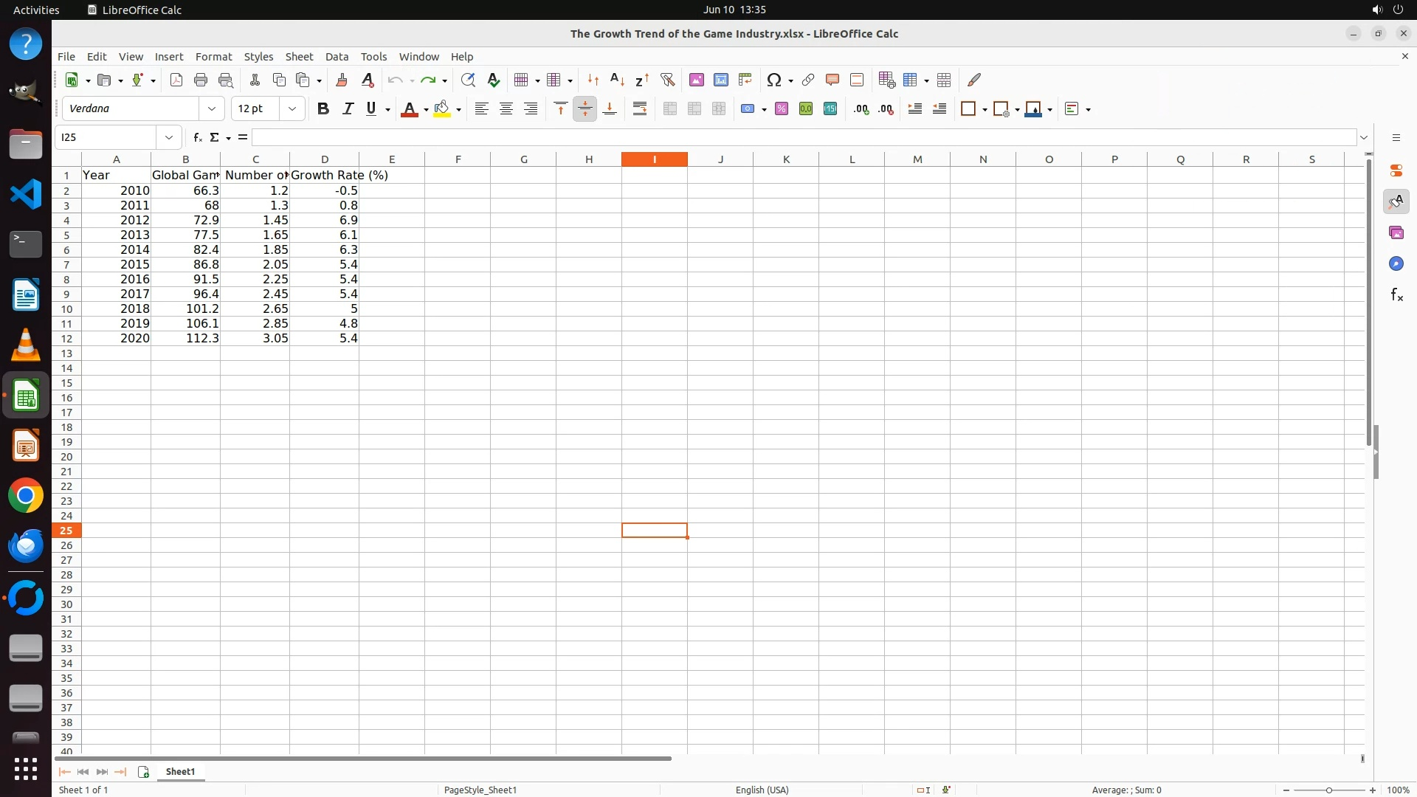Screen dimensions: 1417x797
Task: Open the Format menu
Action: (213, 57)
